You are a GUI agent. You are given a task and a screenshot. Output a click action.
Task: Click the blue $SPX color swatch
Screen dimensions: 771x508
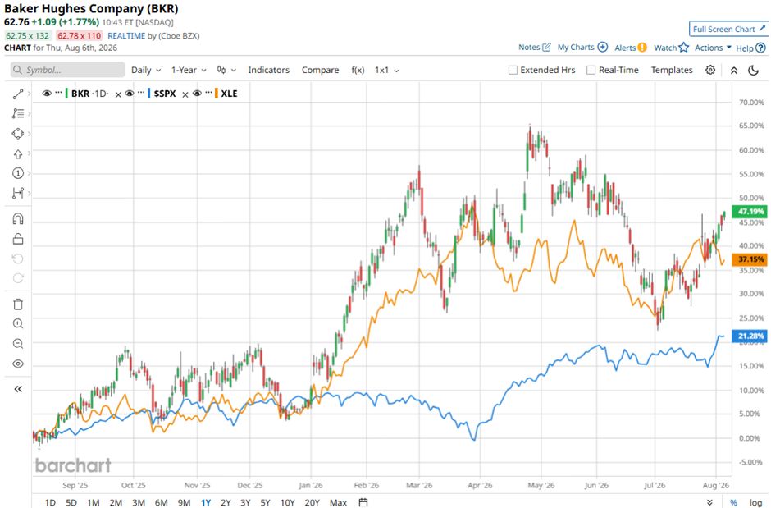(x=149, y=94)
